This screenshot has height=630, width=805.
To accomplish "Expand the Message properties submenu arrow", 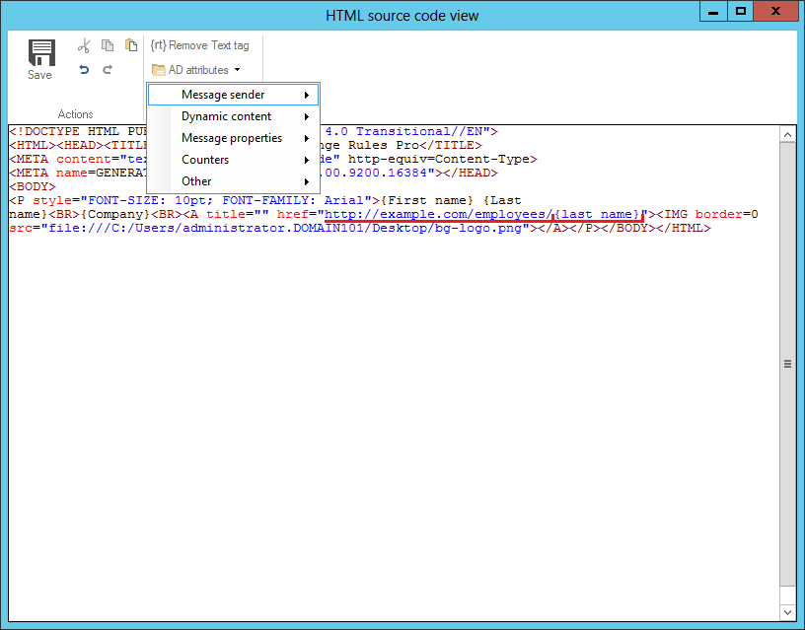I will pyautogui.click(x=309, y=138).
